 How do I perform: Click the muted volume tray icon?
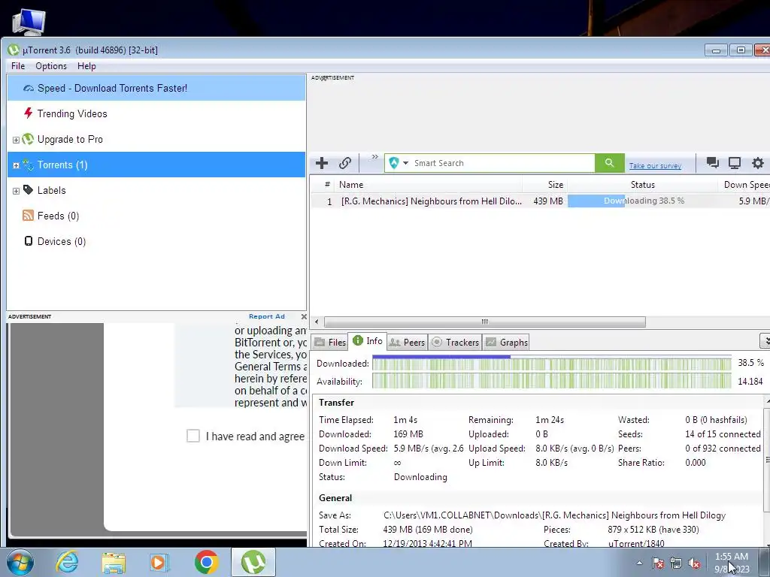click(694, 563)
